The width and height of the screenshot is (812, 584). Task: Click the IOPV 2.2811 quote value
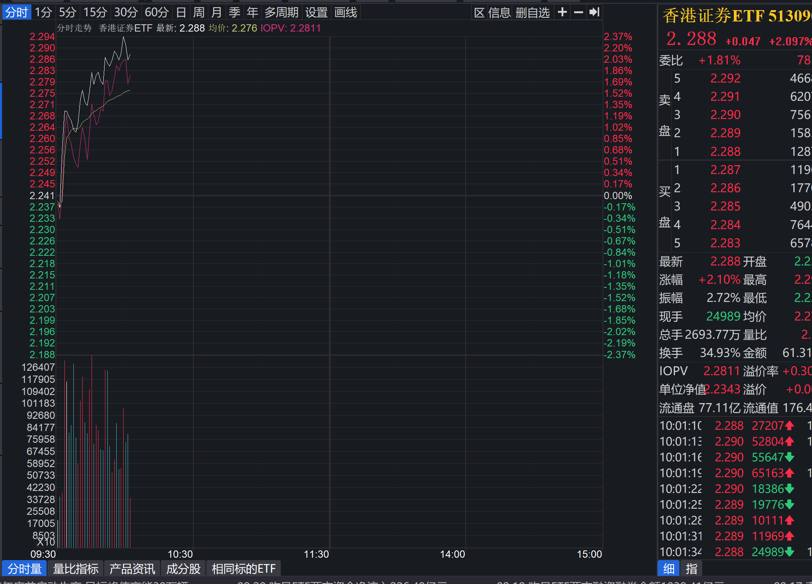point(722,371)
